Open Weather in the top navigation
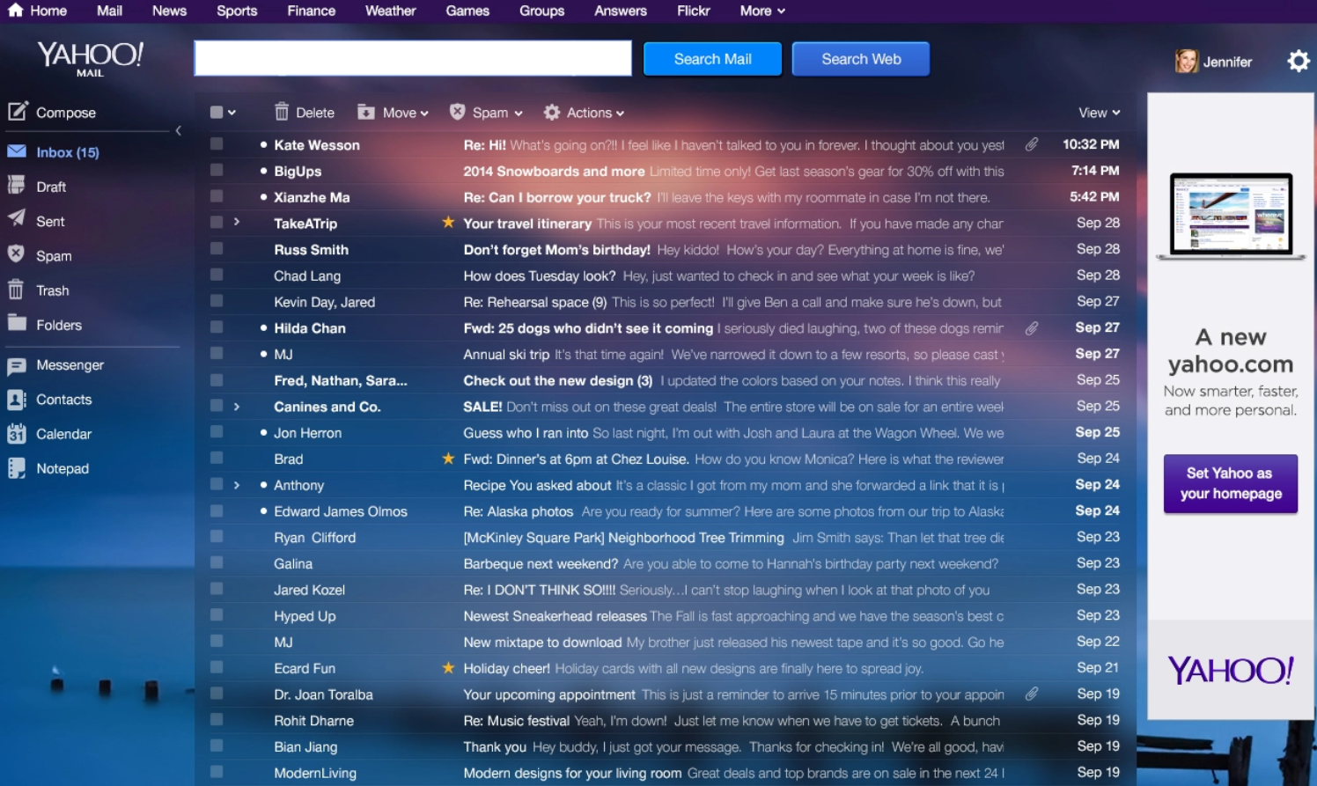The height and width of the screenshot is (786, 1317). (391, 11)
